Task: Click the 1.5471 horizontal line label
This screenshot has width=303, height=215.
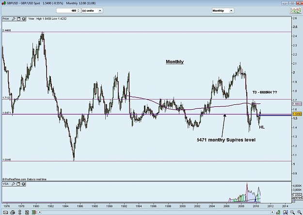Action: pos(7,113)
